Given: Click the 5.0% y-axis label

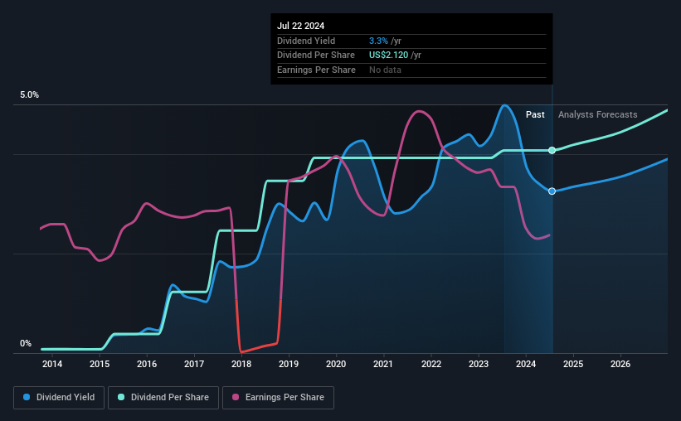Looking at the screenshot, I should [30, 95].
